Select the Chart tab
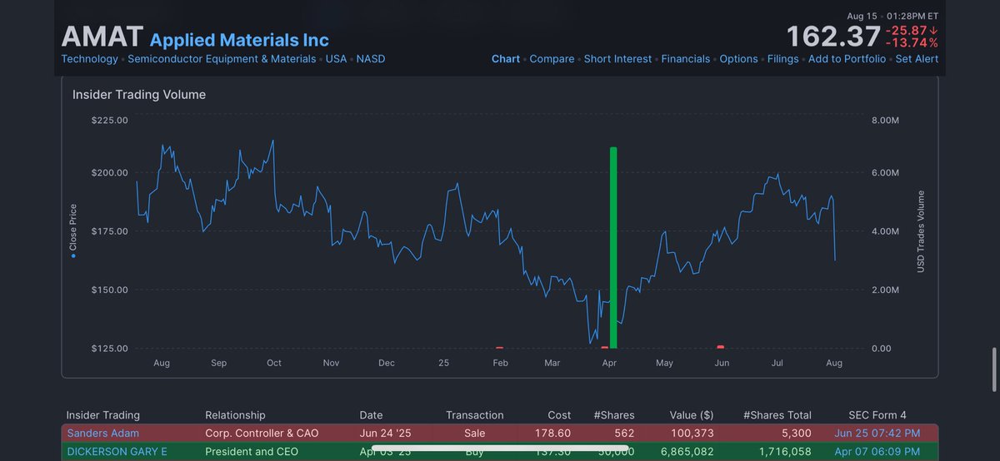Image resolution: width=1000 pixels, height=461 pixels. (x=506, y=59)
